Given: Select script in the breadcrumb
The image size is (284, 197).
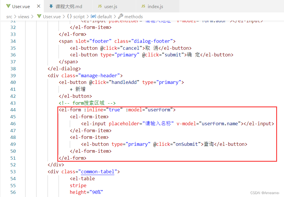Looking at the screenshot, I should click(x=79, y=17).
